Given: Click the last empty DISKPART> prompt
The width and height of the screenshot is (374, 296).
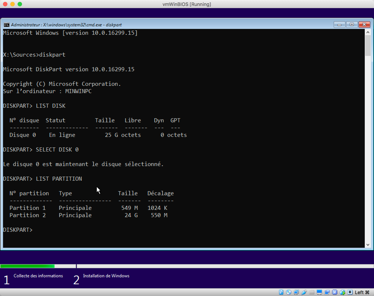Looking at the screenshot, I should click(x=18, y=230).
